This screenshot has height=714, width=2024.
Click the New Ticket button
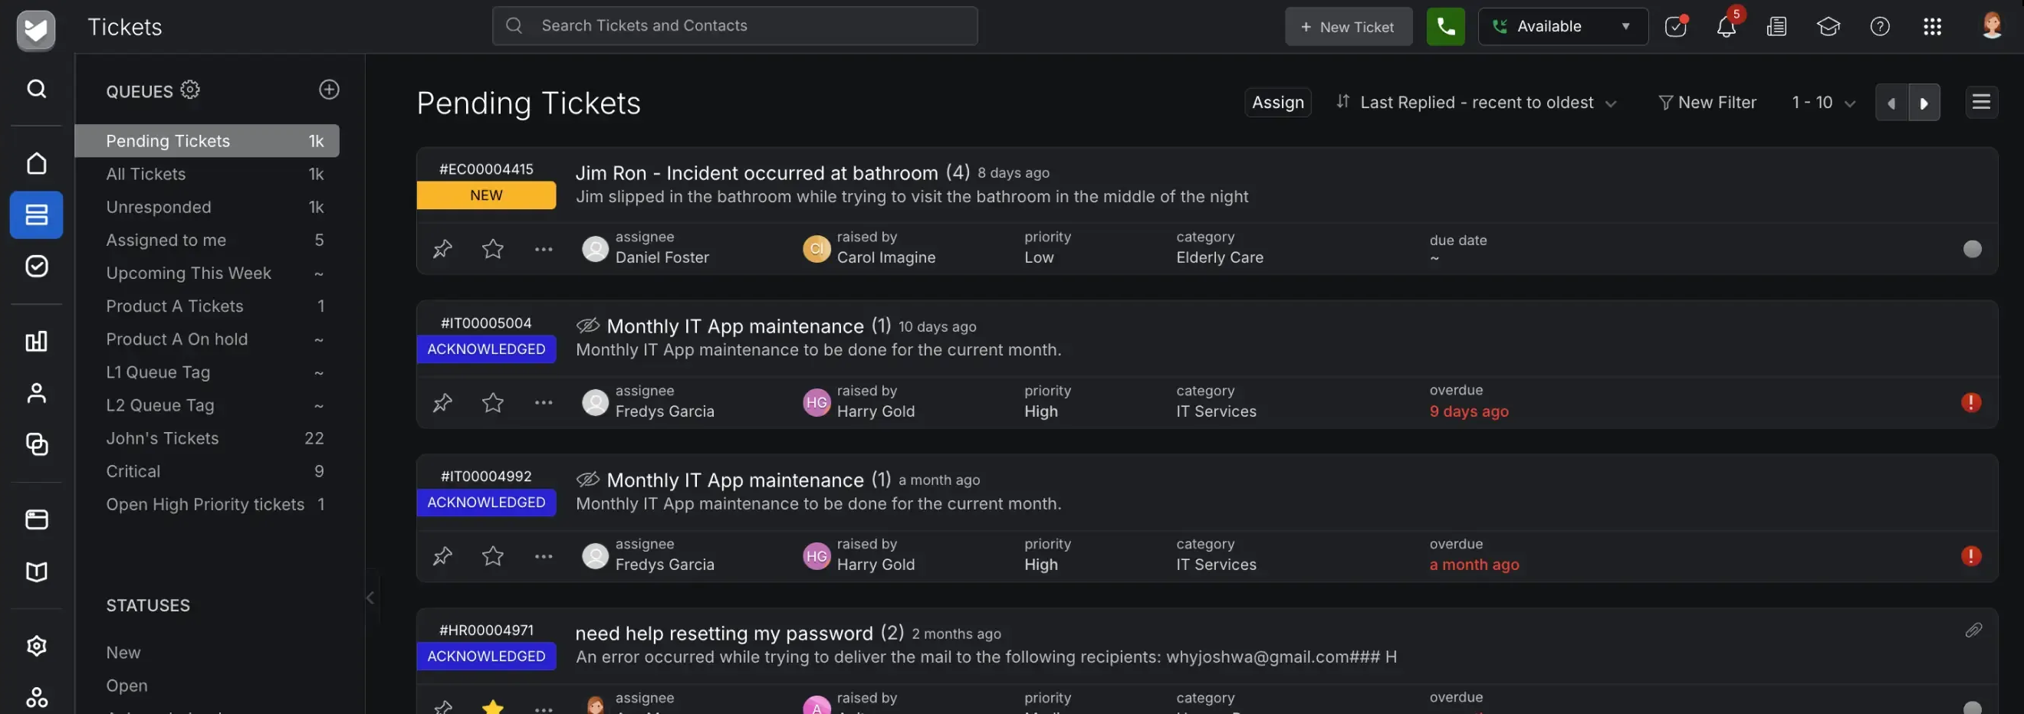[x=1349, y=26]
